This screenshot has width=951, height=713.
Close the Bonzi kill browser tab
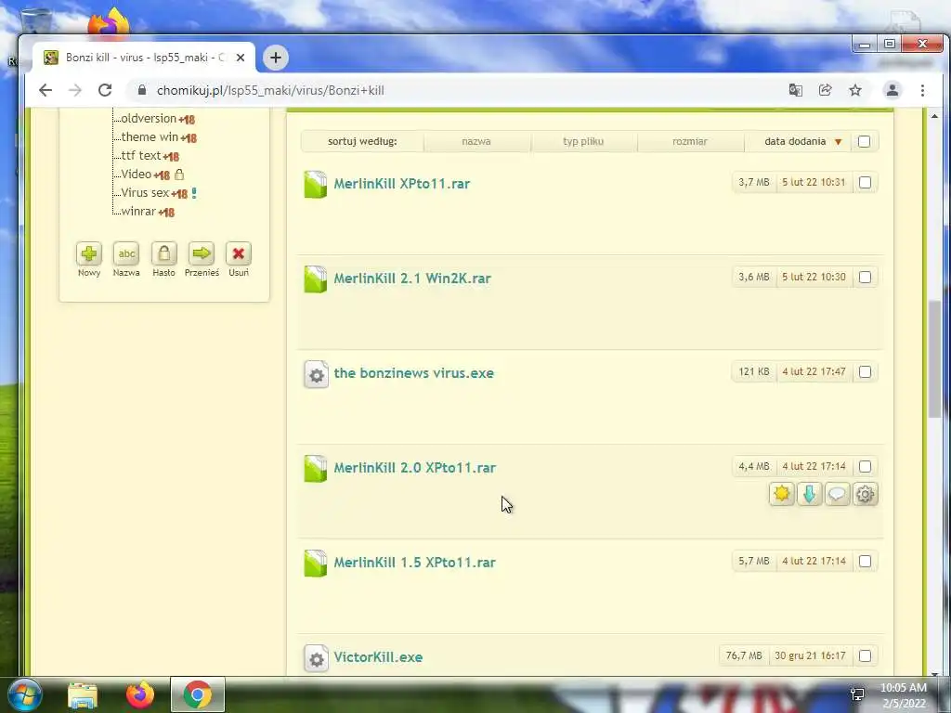pyautogui.click(x=241, y=58)
